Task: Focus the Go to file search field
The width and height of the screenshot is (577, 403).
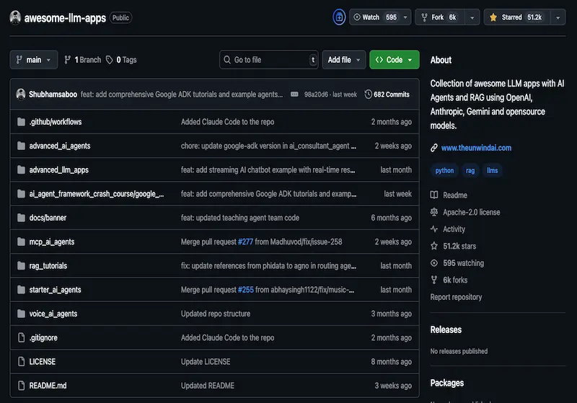Action: click(x=268, y=60)
